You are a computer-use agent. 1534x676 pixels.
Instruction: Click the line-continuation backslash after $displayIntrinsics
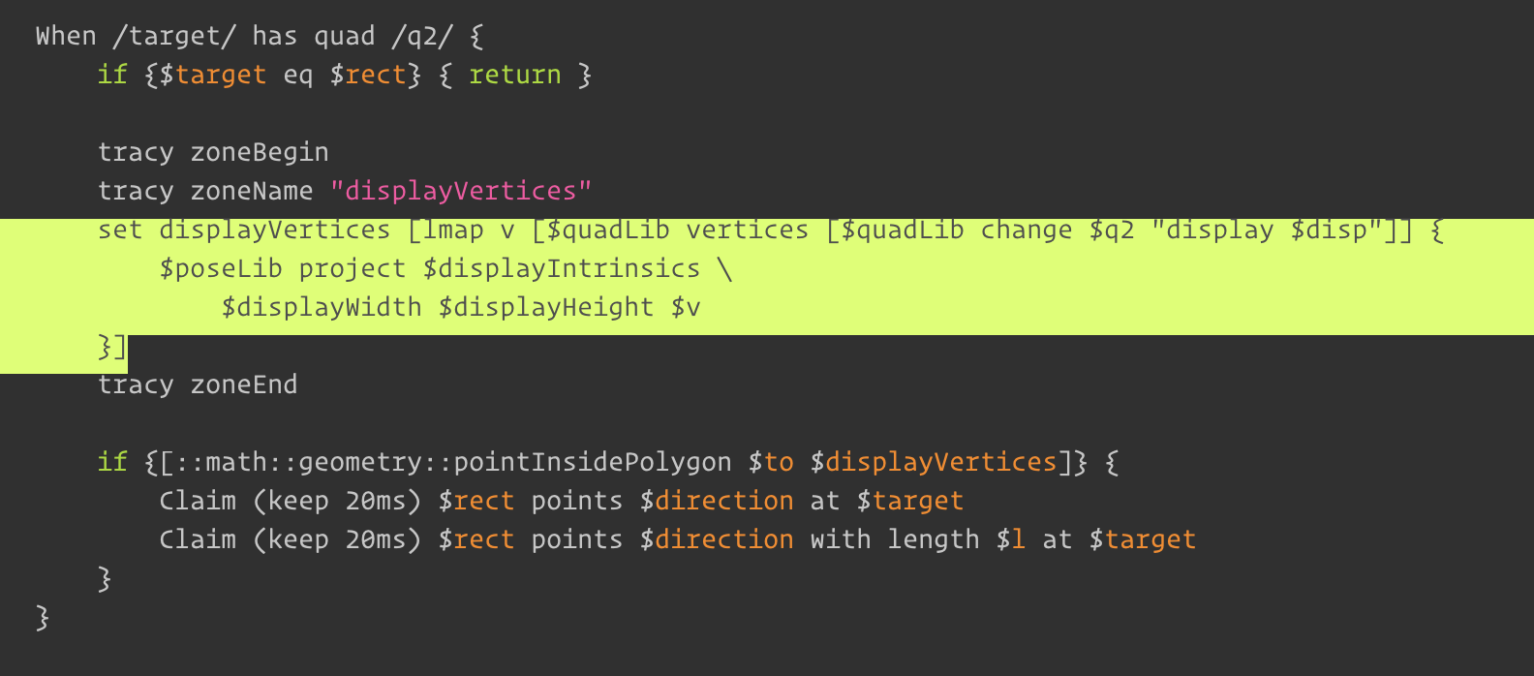(725, 268)
